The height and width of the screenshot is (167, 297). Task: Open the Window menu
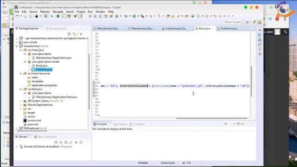(x=100, y=12)
